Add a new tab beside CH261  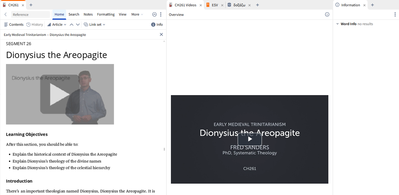point(31,5)
